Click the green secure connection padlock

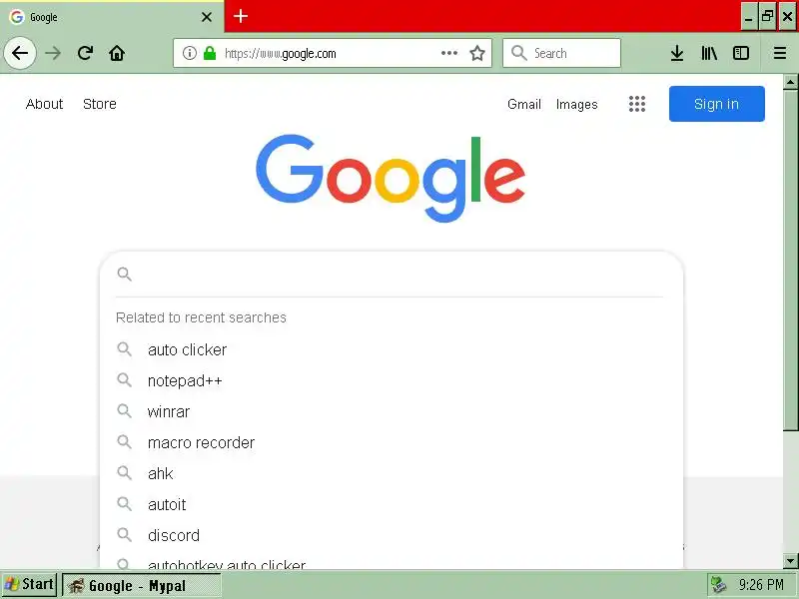coord(210,53)
